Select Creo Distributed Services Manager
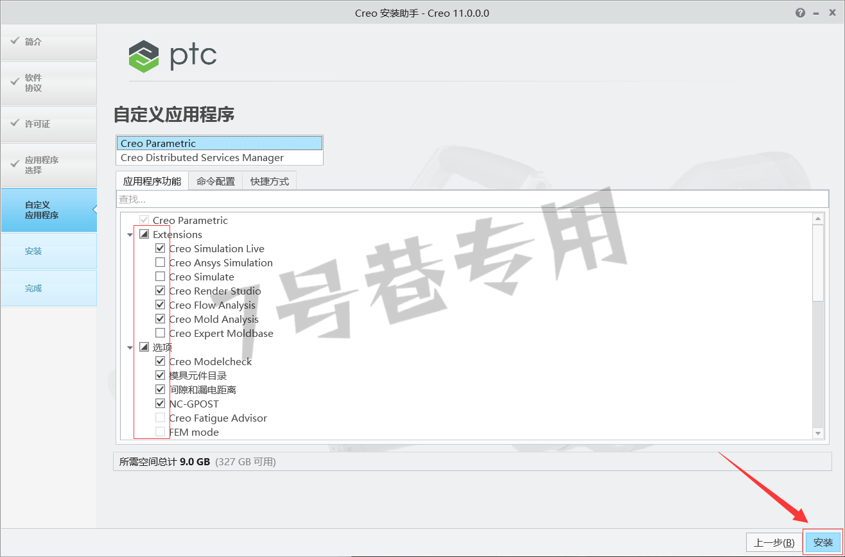 (220, 158)
